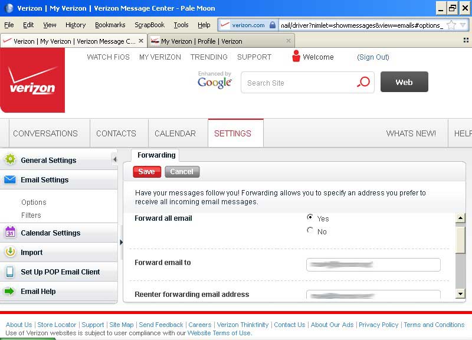Screen dimensions: 472x340
Task: Click the Send Feedback footer link
Action: click(x=161, y=325)
